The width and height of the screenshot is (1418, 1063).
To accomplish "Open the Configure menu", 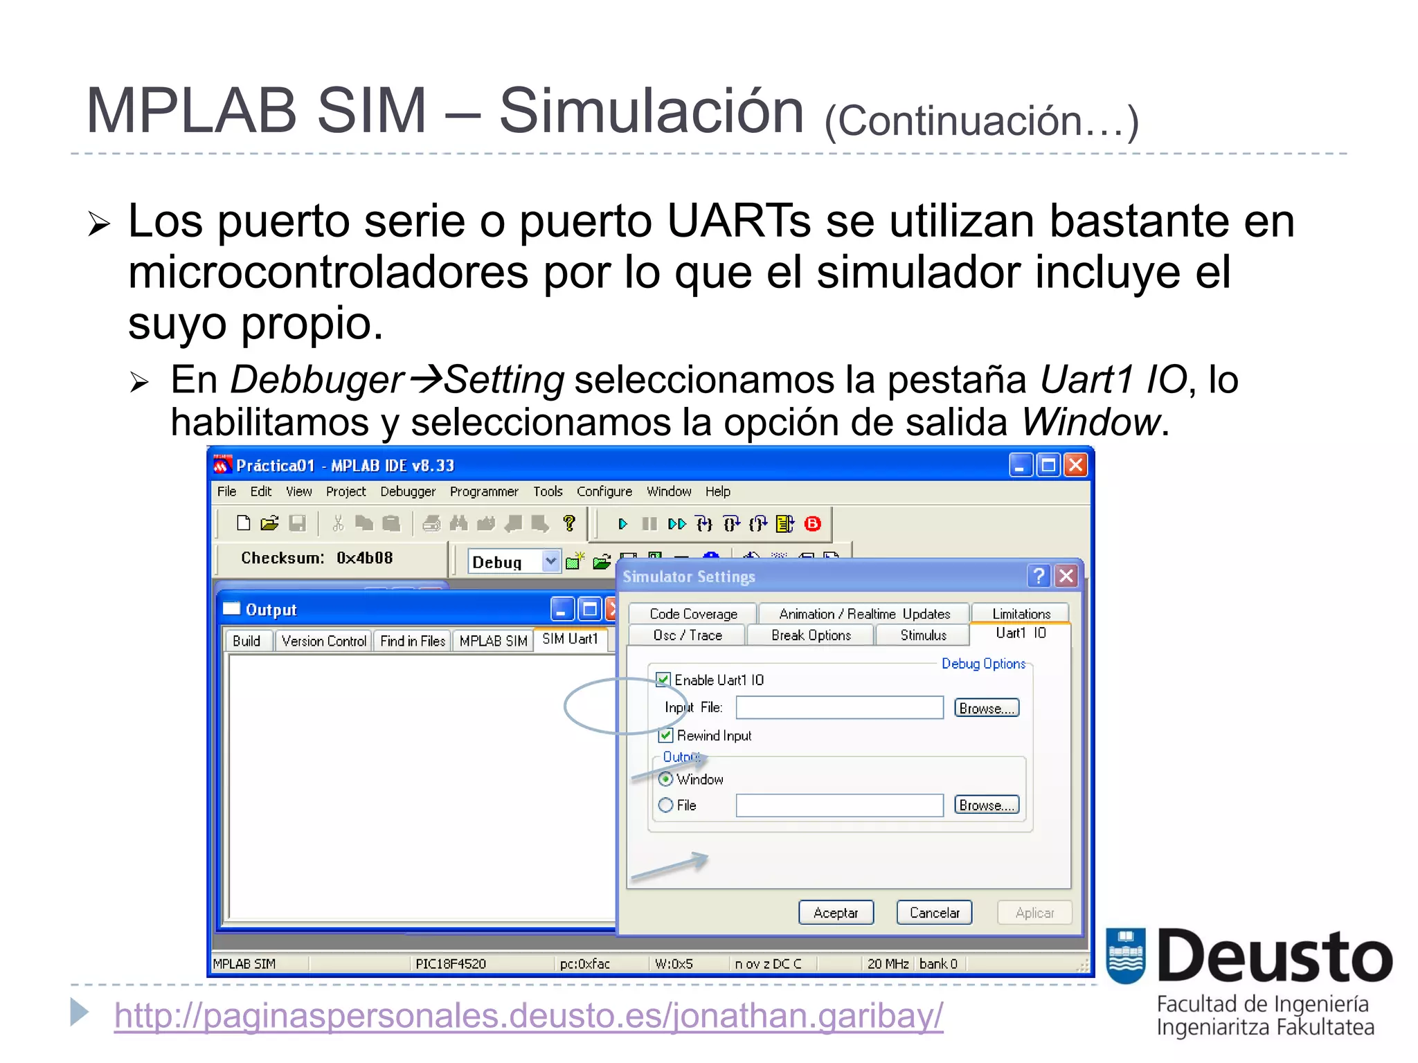I will 604,491.
